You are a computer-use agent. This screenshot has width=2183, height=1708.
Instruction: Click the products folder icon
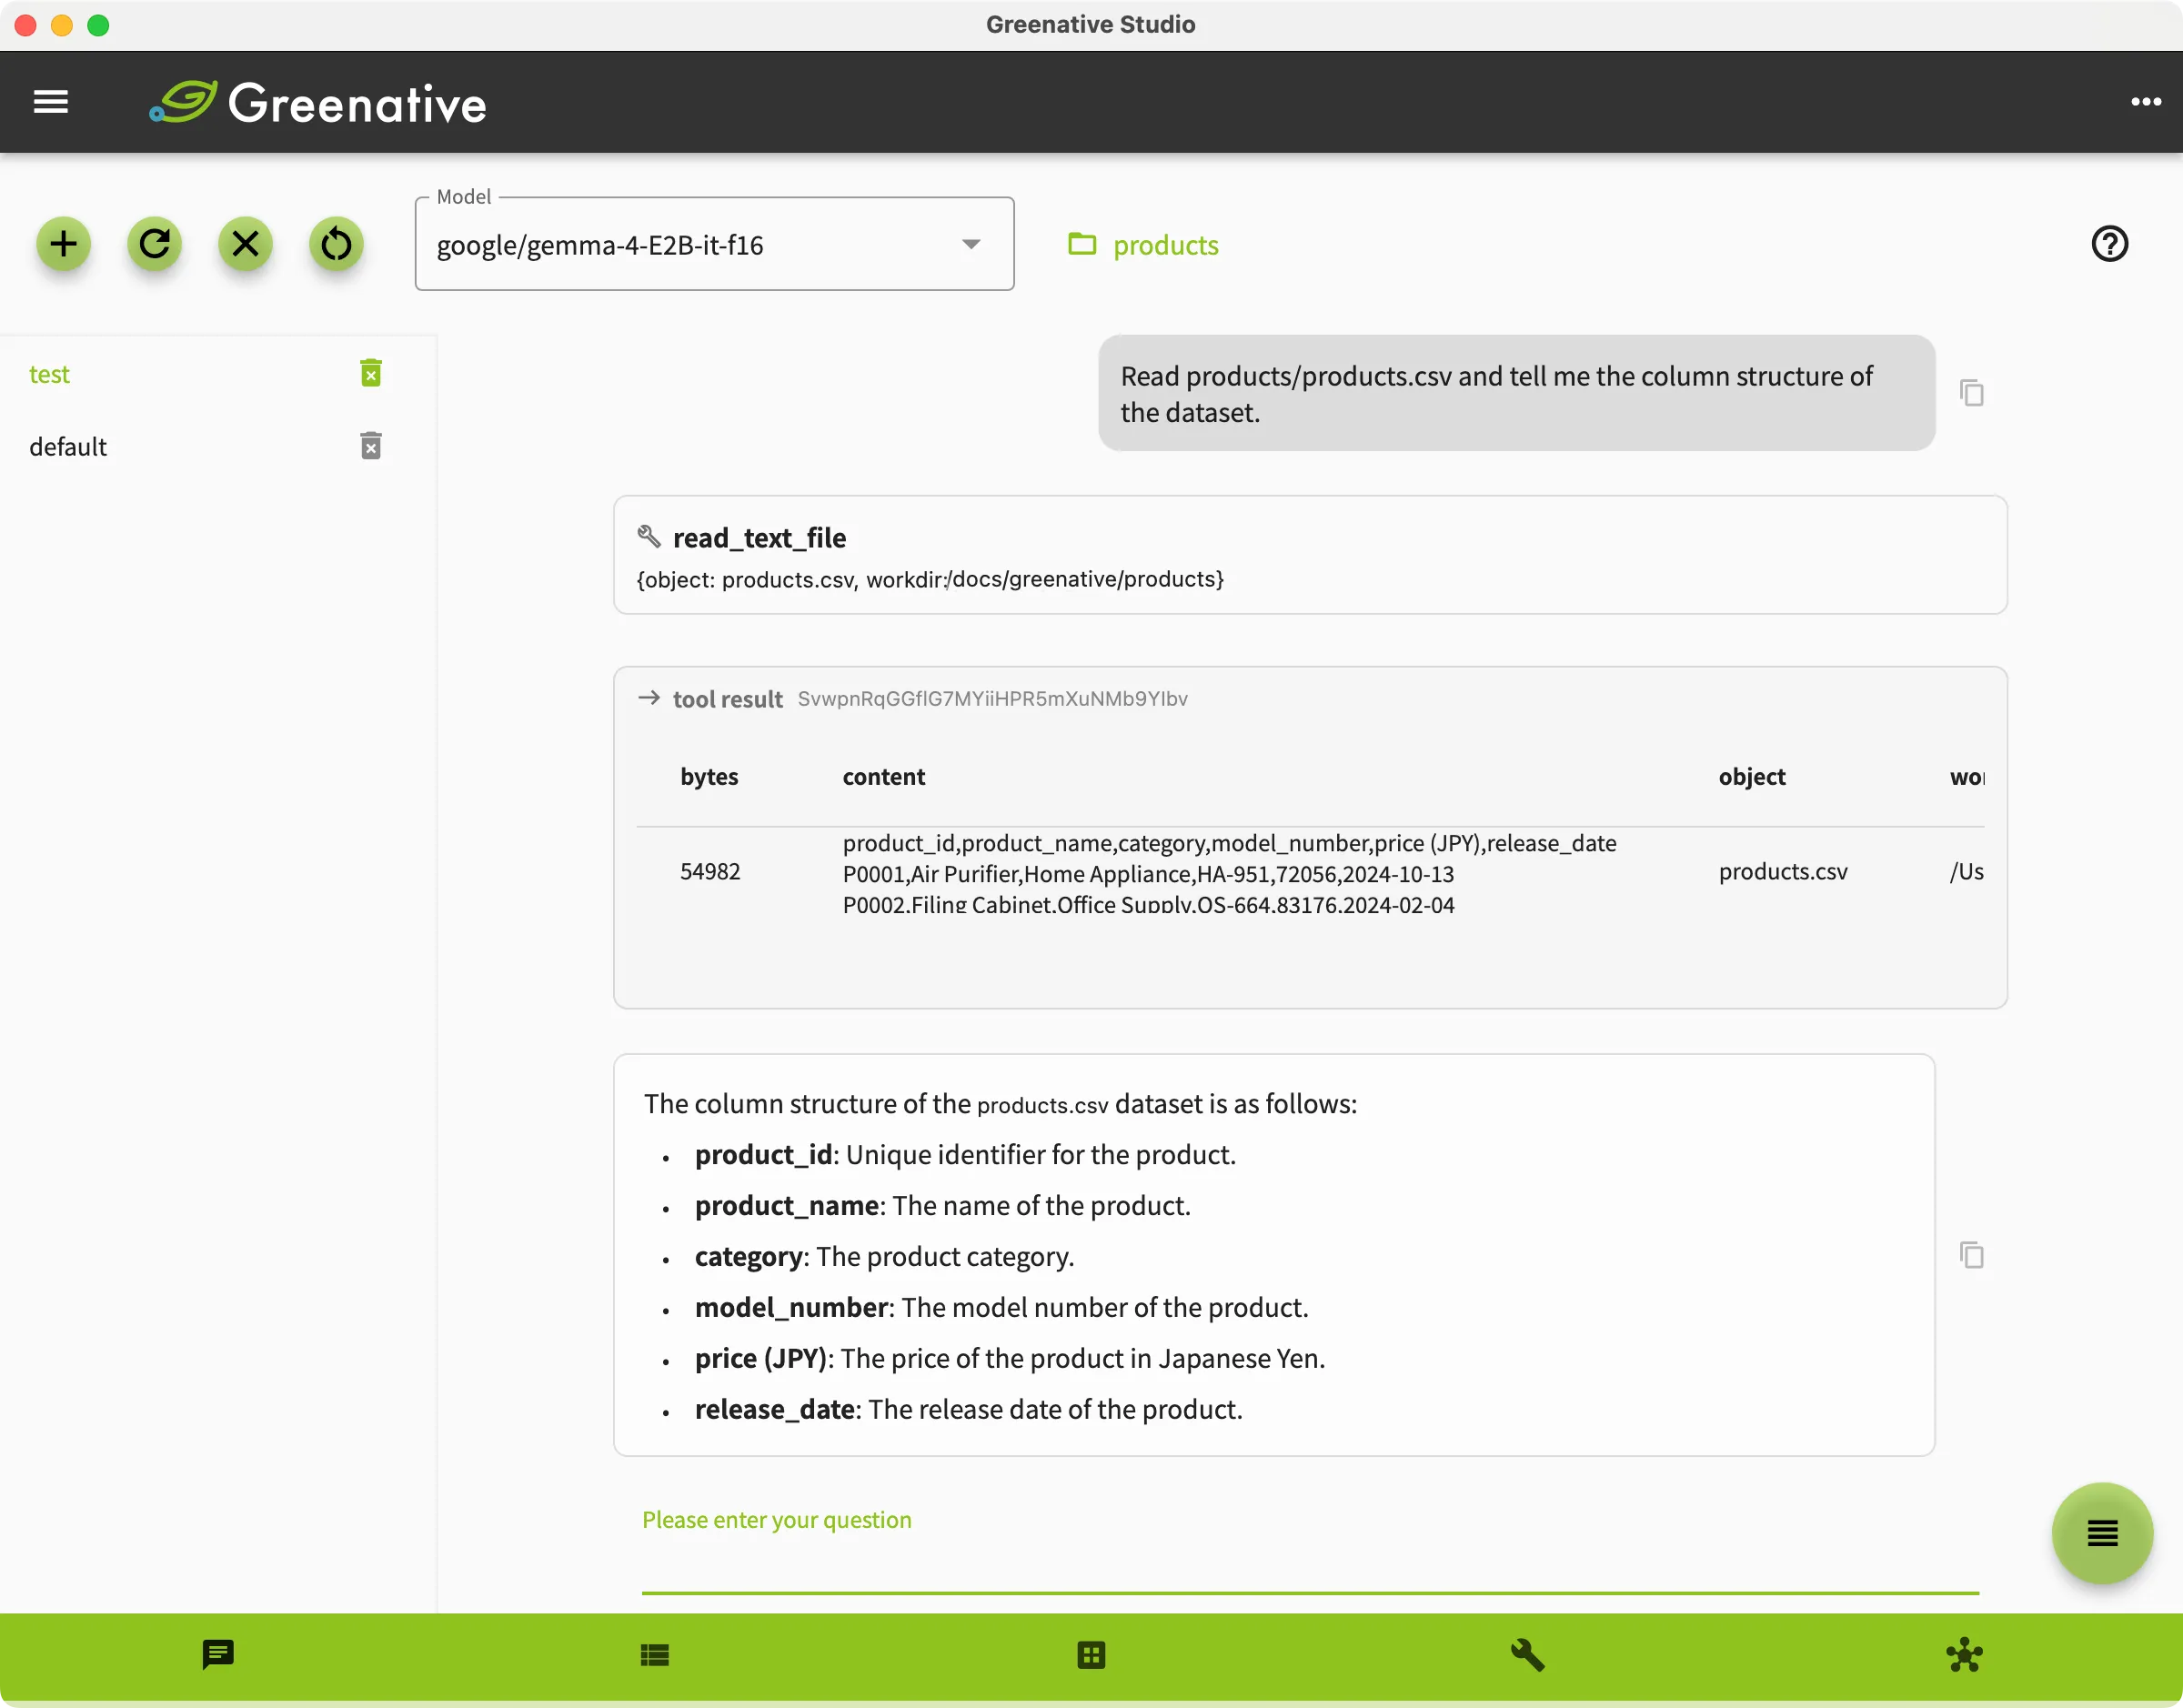coord(1082,244)
